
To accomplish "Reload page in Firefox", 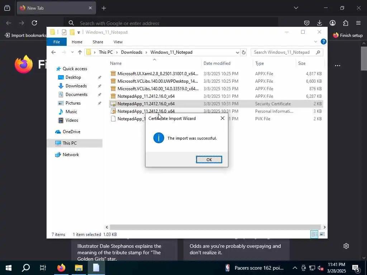I will click(x=34, y=23).
